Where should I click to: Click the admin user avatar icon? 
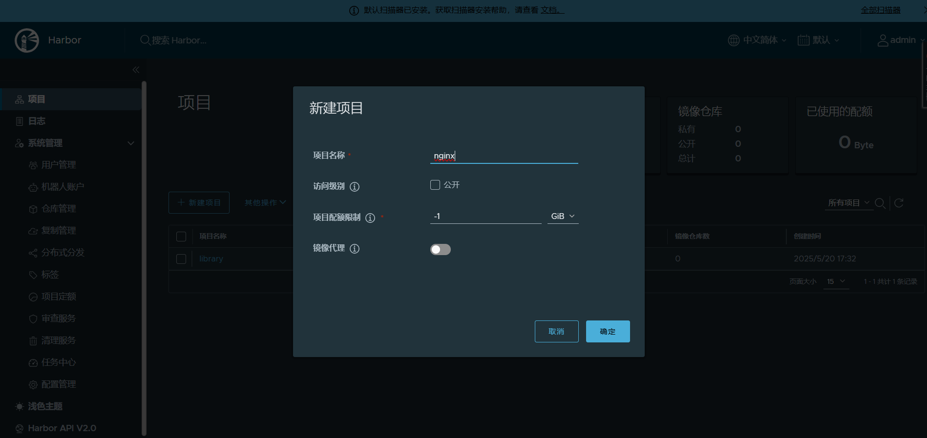point(883,40)
